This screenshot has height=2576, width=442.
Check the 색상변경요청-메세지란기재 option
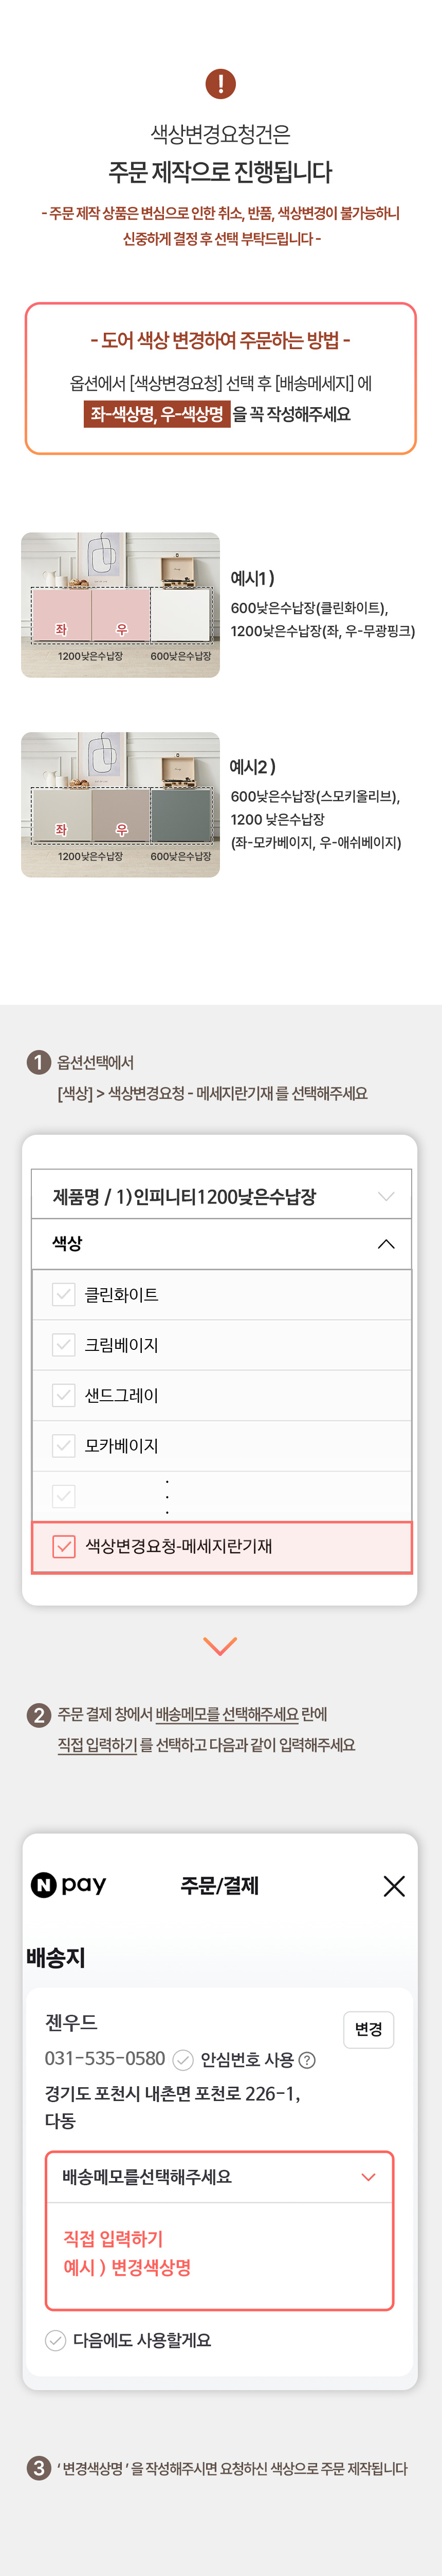coord(64,1546)
